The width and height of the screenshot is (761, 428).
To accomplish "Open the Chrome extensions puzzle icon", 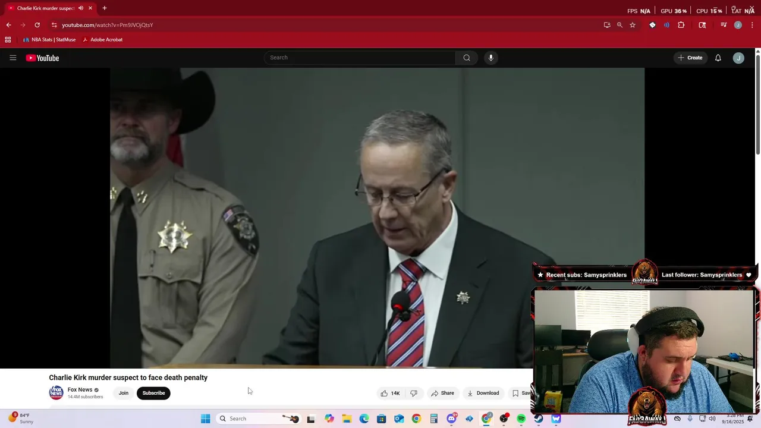I will click(x=681, y=25).
